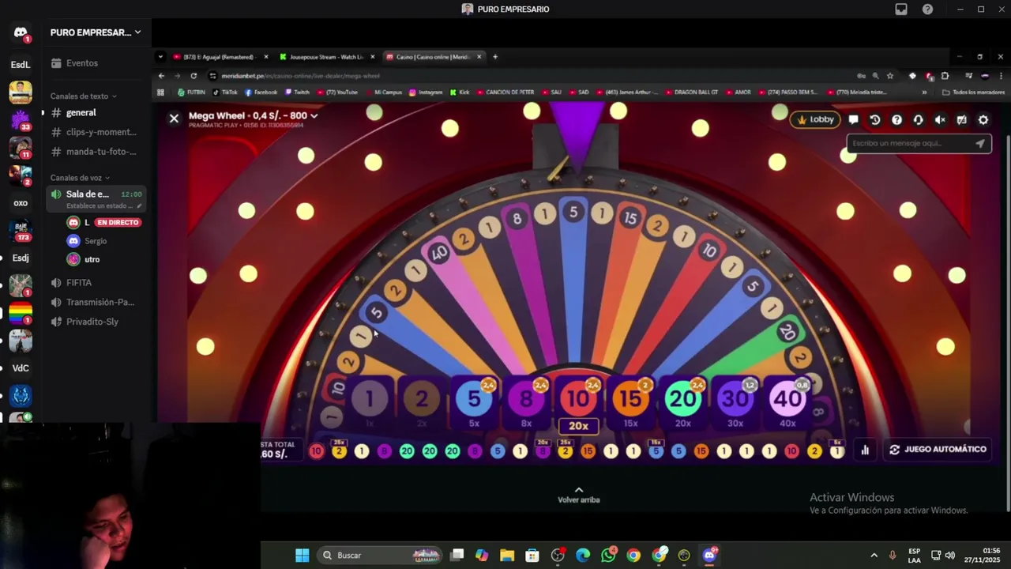Open manda-tu-foto text channel
The height and width of the screenshot is (569, 1011).
pos(96,152)
